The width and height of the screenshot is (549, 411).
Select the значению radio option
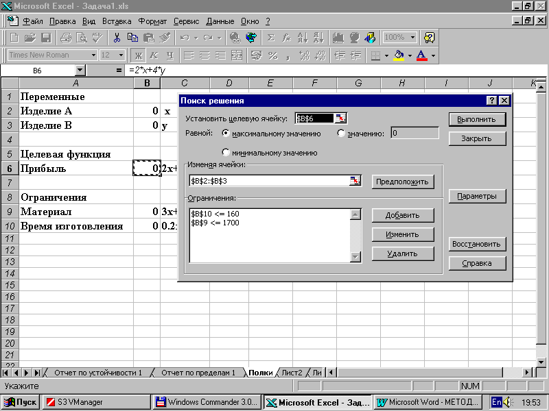[x=340, y=133]
